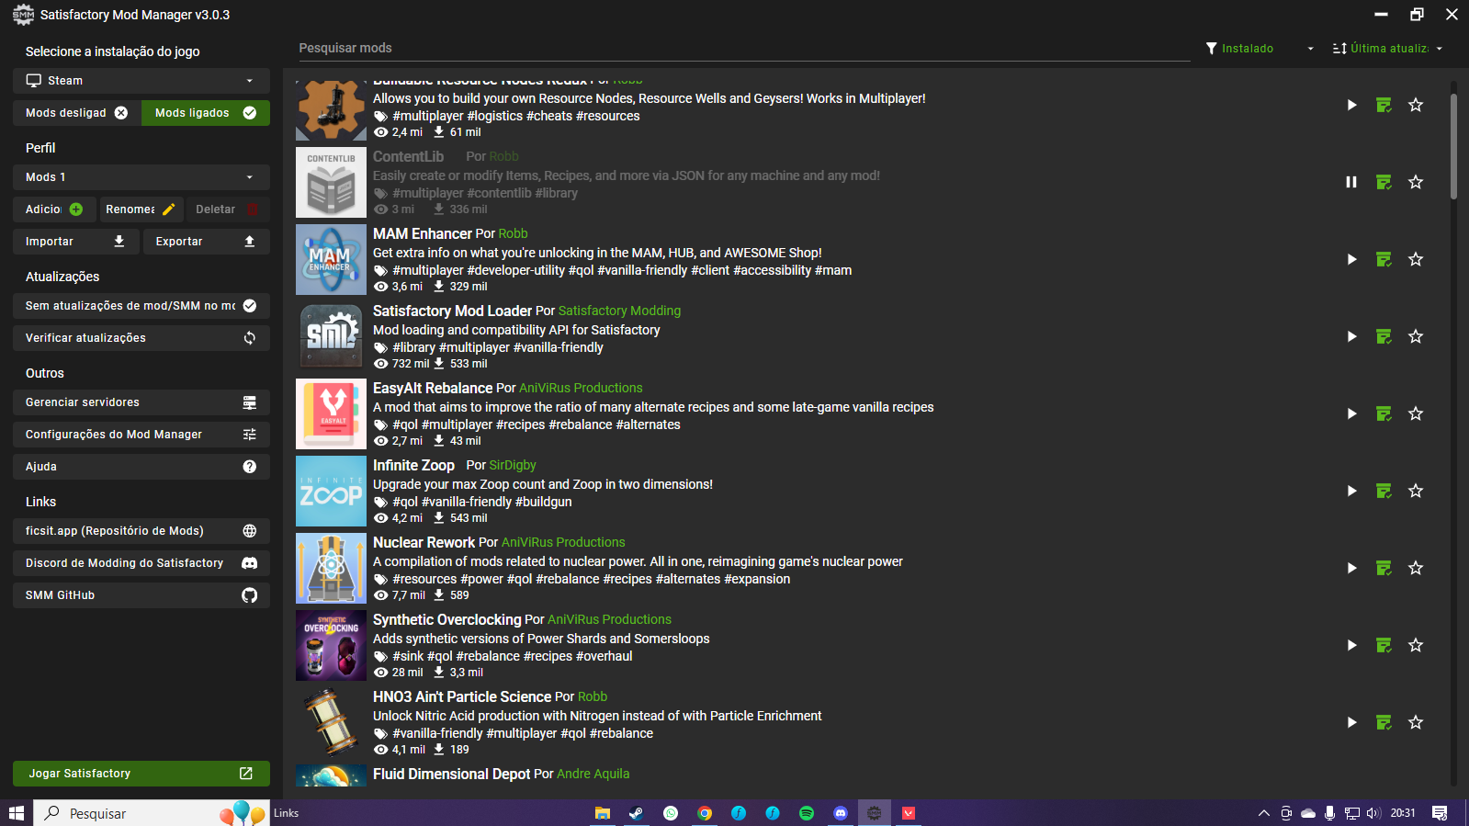Click green install icon for Synthetic Overclocking

point(1384,645)
